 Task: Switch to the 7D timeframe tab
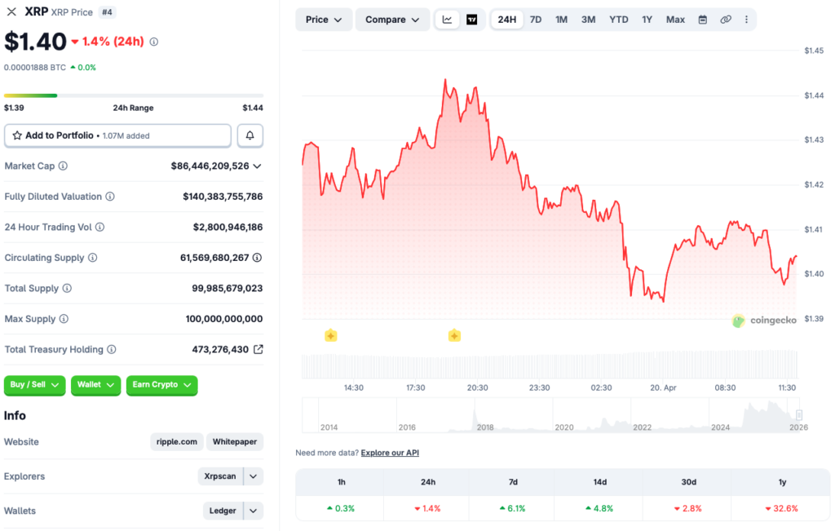click(x=535, y=19)
